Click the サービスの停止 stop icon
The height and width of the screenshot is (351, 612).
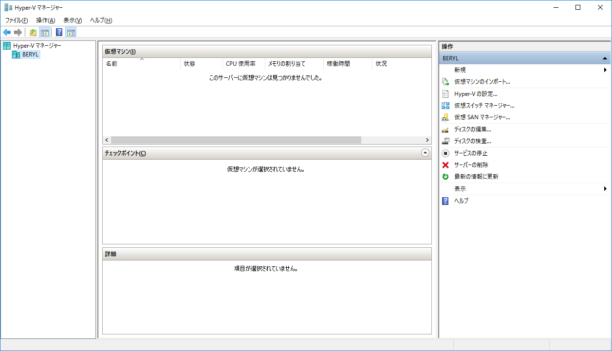pos(445,153)
